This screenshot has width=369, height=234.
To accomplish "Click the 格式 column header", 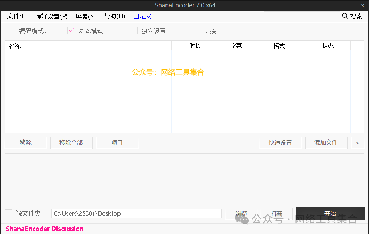I will coord(279,46).
